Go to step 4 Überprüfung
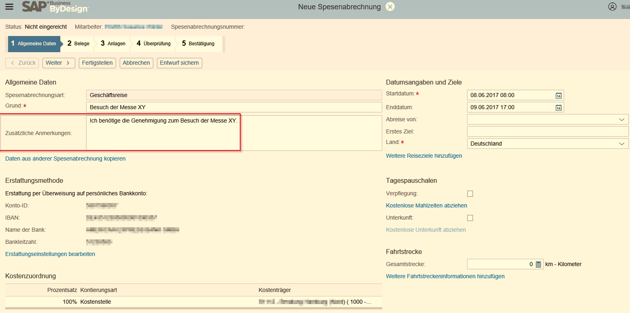 [153, 44]
